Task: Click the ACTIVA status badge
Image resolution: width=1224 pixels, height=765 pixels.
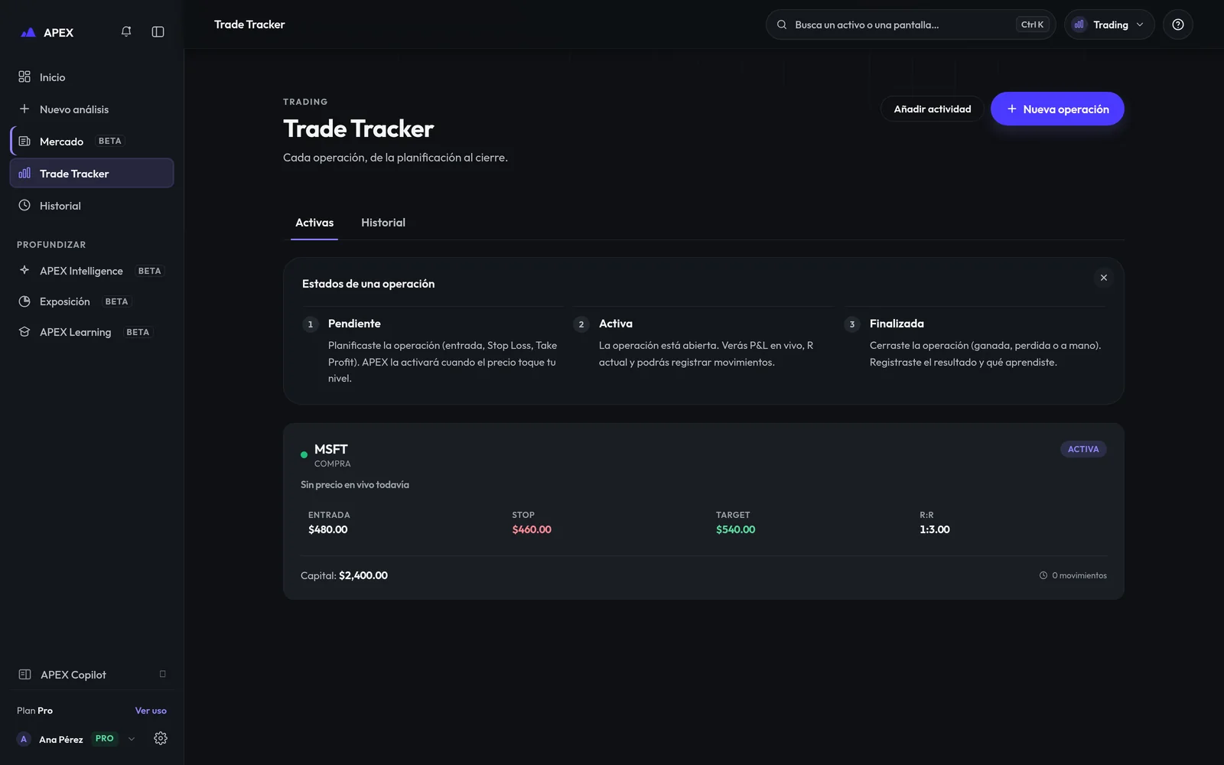Action: tap(1083, 449)
